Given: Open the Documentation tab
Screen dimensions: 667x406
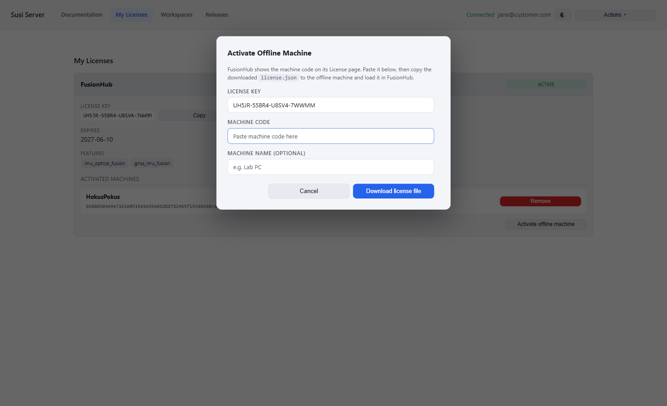Looking at the screenshot, I should click(x=82, y=15).
